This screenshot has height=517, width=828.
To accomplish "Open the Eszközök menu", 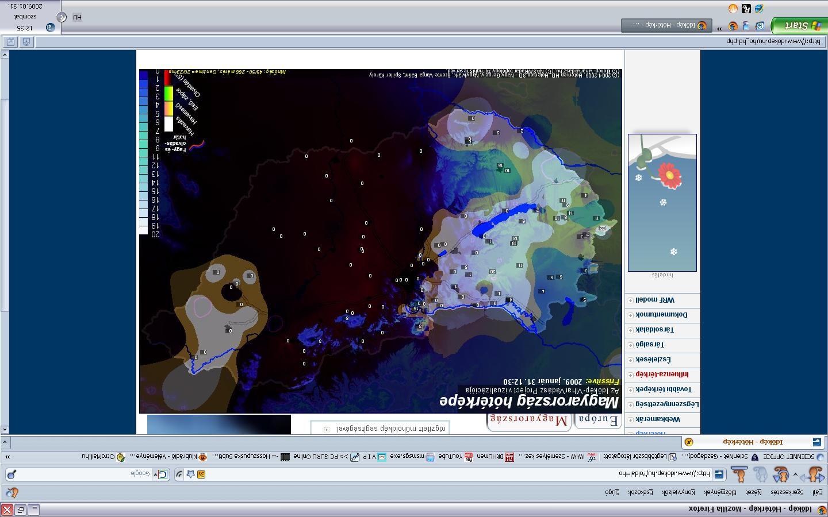I will point(640,492).
